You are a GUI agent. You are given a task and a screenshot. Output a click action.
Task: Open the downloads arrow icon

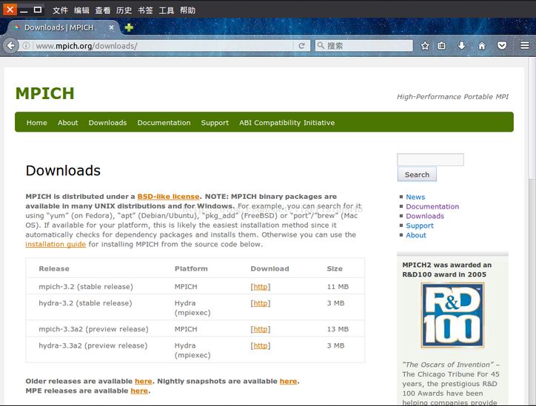pos(461,45)
